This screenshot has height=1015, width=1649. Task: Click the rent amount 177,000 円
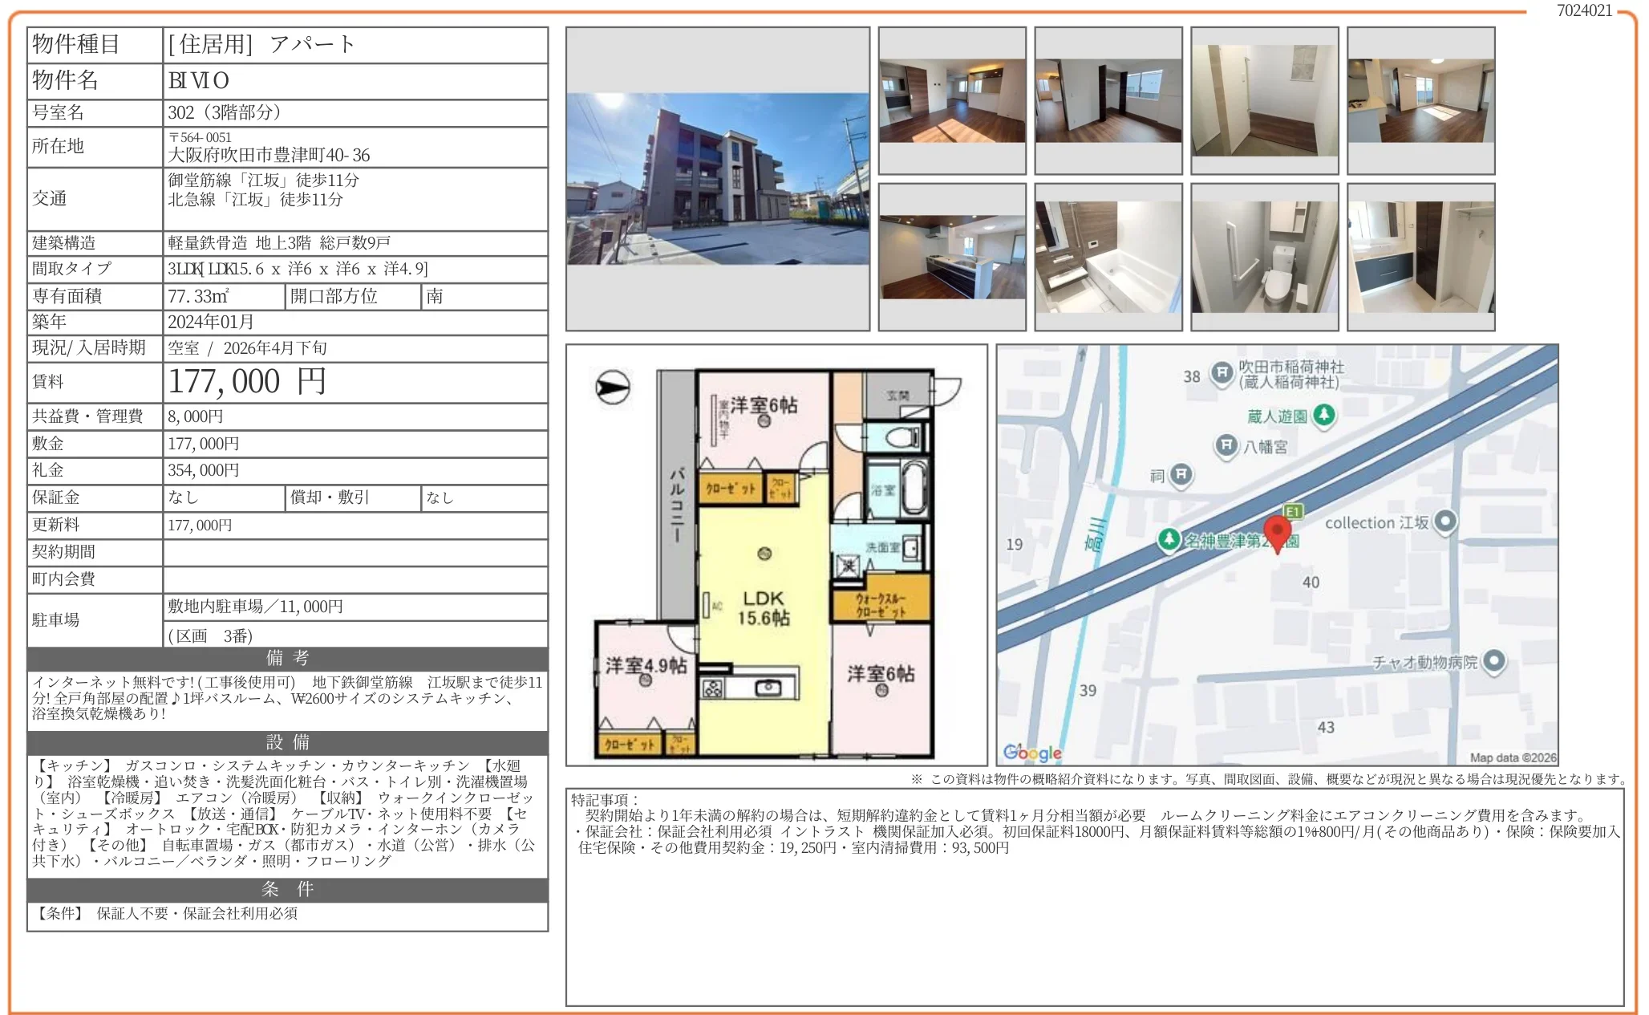point(247,382)
